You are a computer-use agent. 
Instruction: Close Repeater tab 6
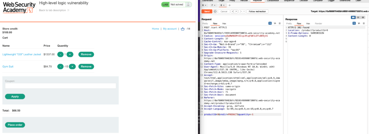tap(206, 5)
